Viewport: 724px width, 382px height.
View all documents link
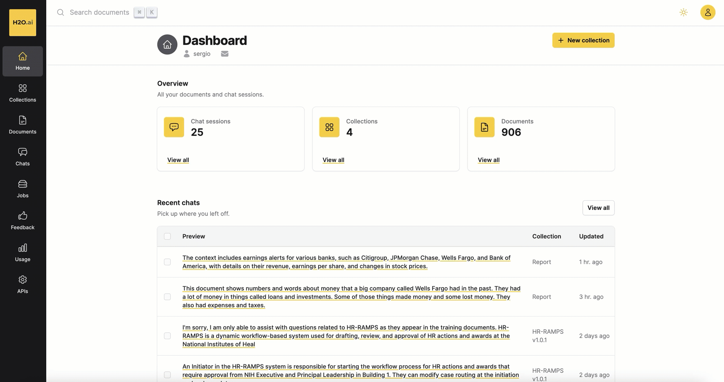[x=489, y=160]
